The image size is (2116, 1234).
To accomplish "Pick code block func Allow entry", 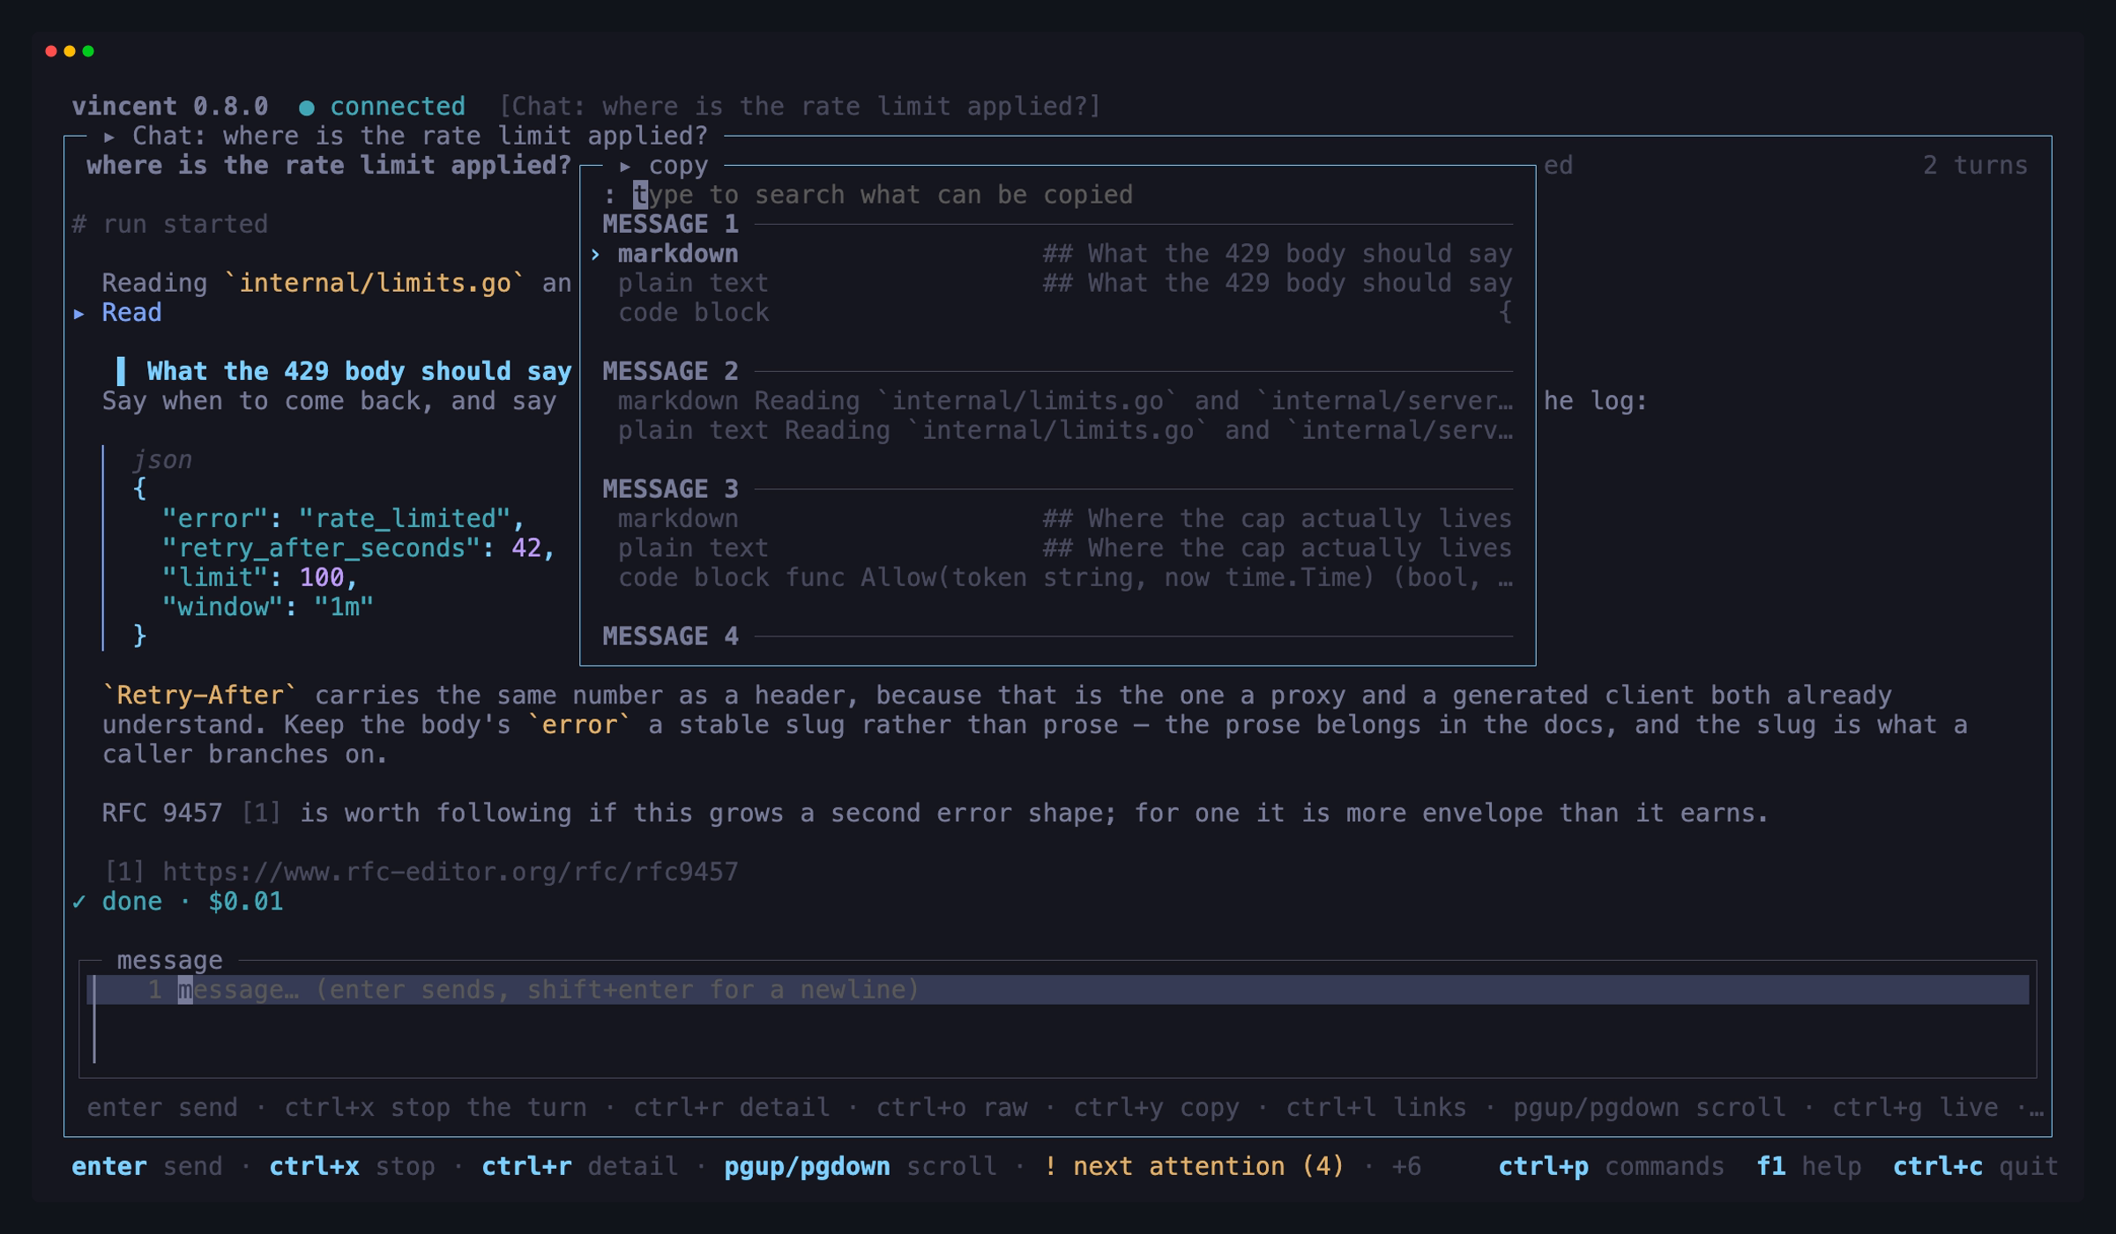I will click(1057, 578).
